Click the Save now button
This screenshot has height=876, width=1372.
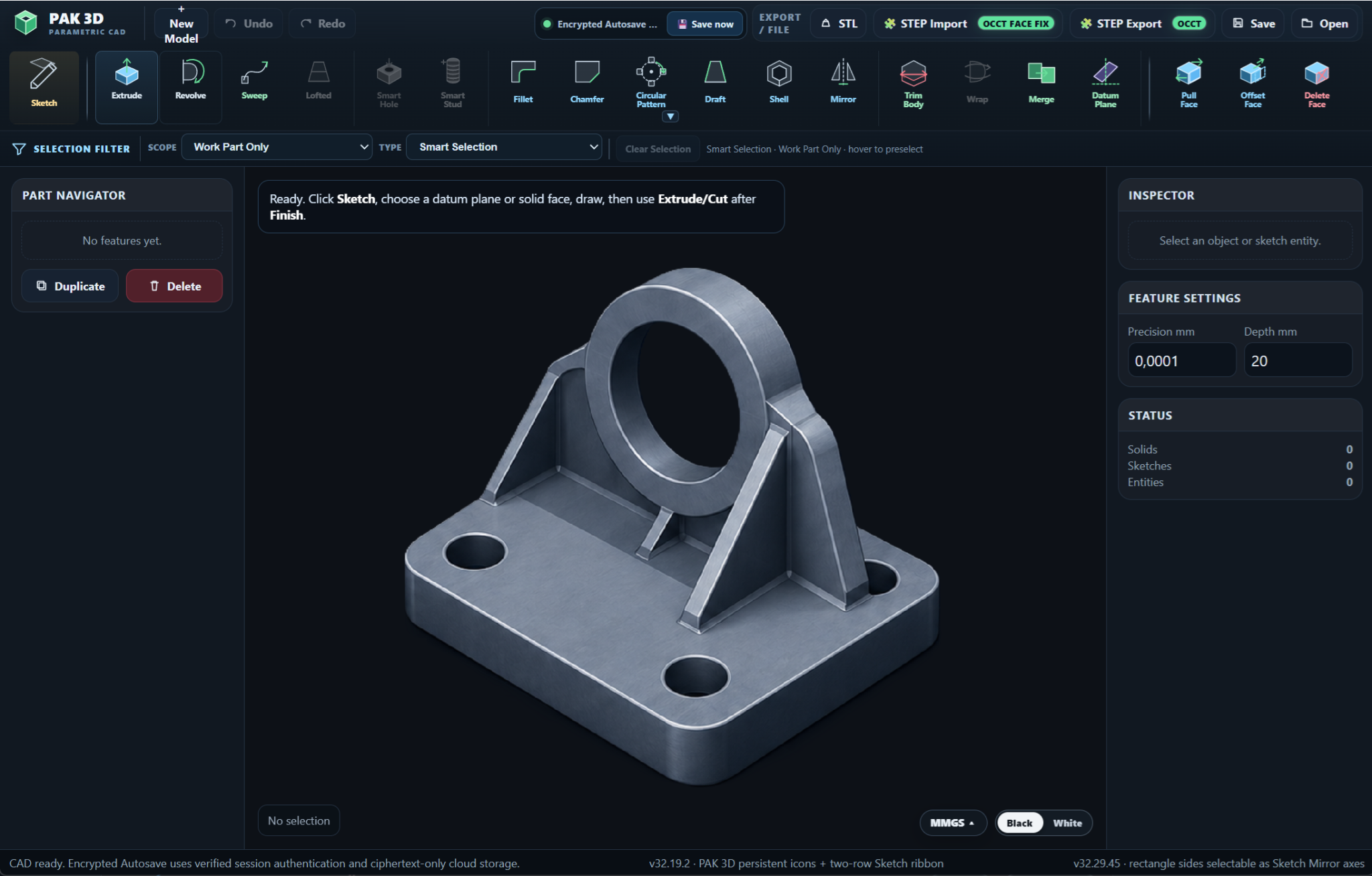(x=705, y=24)
